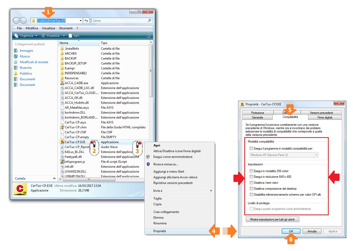
Task: Click the Ricerca minacce antivirus icon
Action: (x=148, y=164)
